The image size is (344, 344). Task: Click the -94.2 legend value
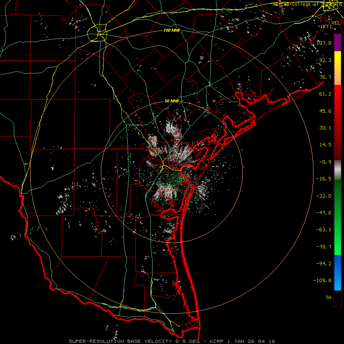click(324, 264)
